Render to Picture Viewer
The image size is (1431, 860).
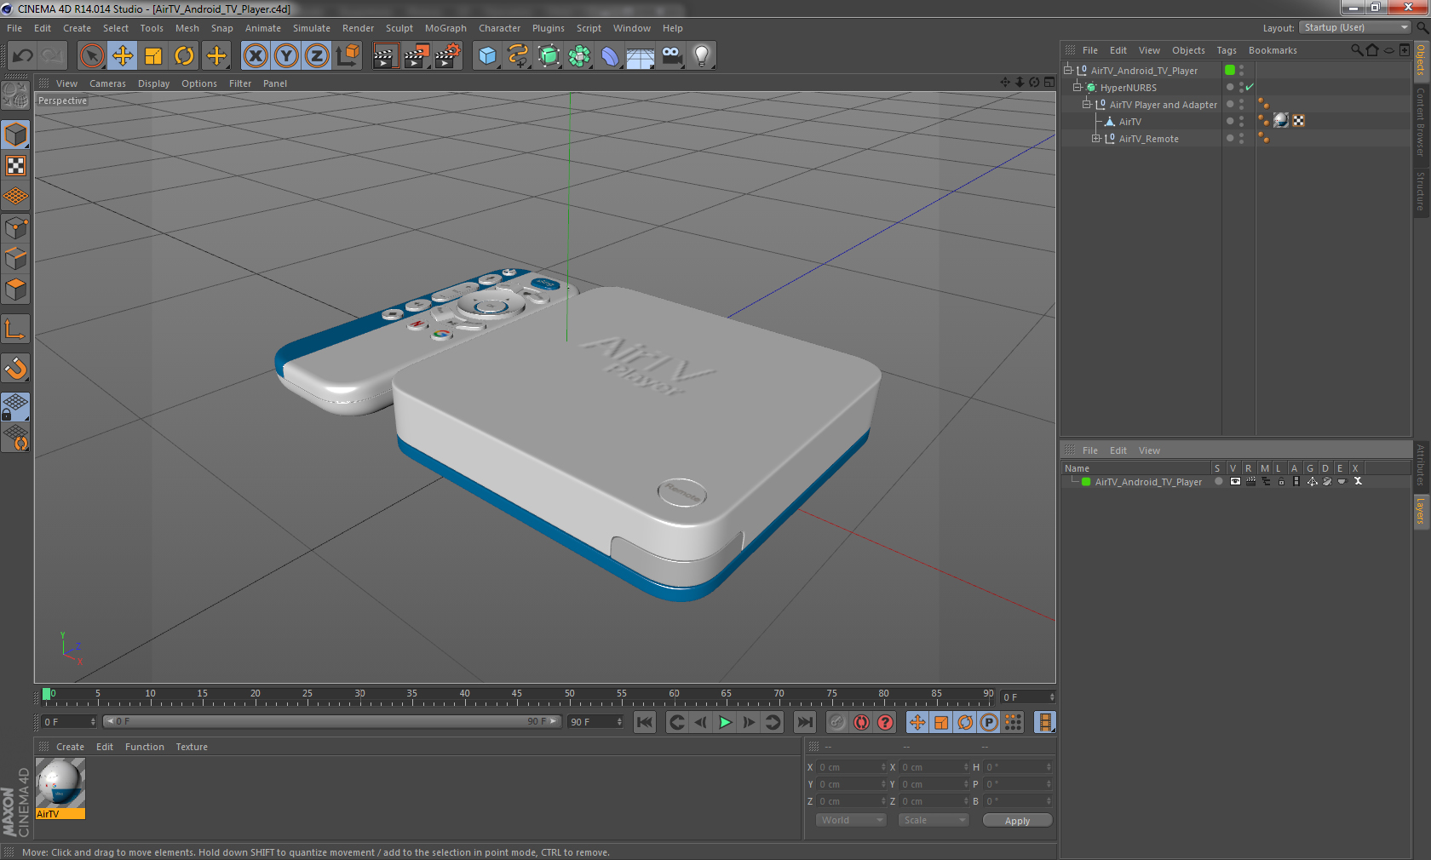pyautogui.click(x=417, y=56)
